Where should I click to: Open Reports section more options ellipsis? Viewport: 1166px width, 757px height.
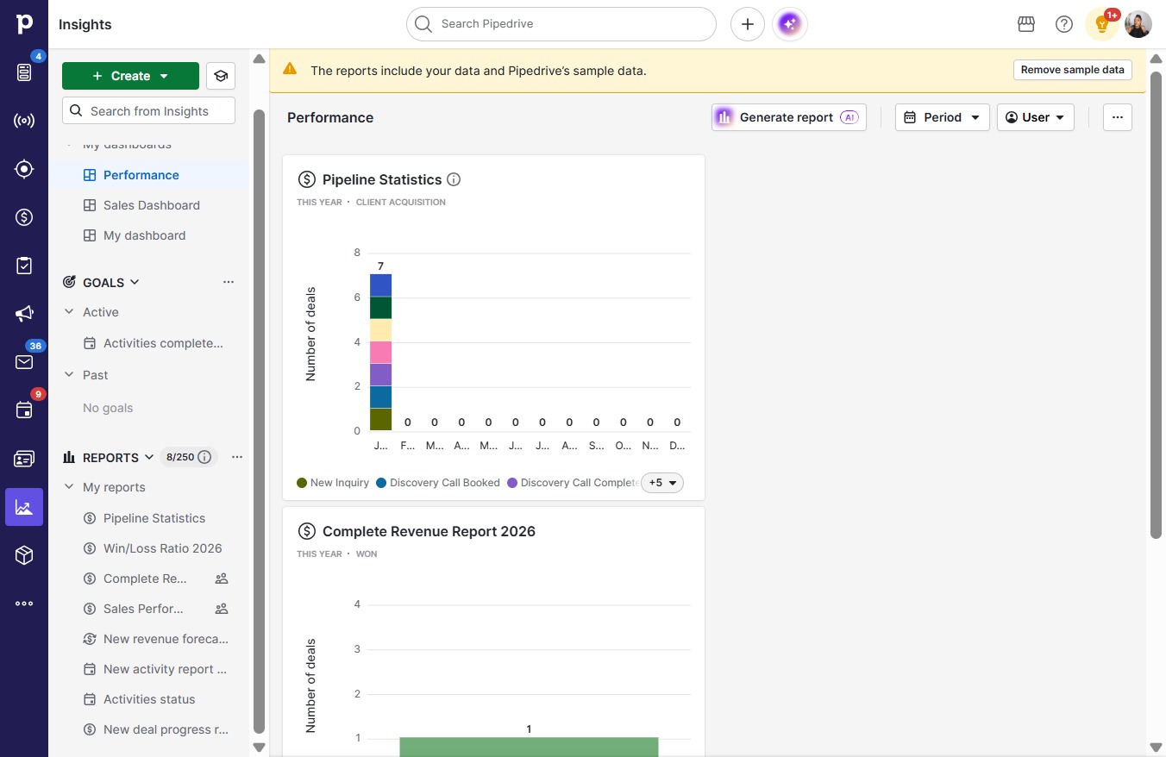[x=237, y=457]
